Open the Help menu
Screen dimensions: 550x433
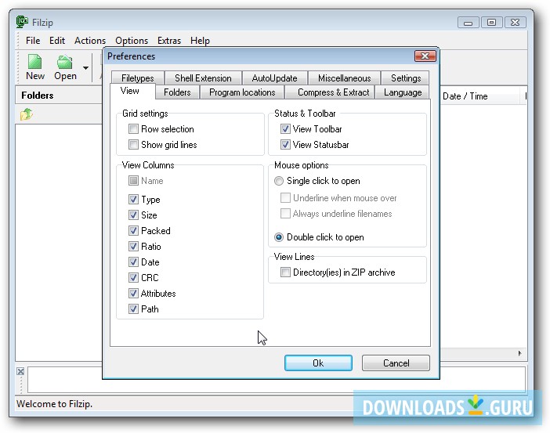coord(200,41)
